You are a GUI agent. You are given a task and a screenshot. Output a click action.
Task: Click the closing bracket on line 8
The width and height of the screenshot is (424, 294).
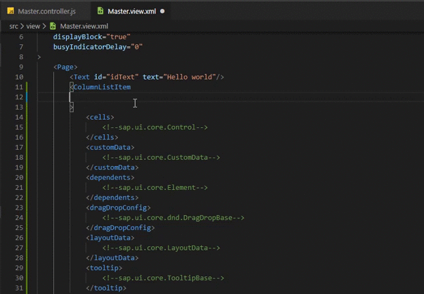coord(39,57)
